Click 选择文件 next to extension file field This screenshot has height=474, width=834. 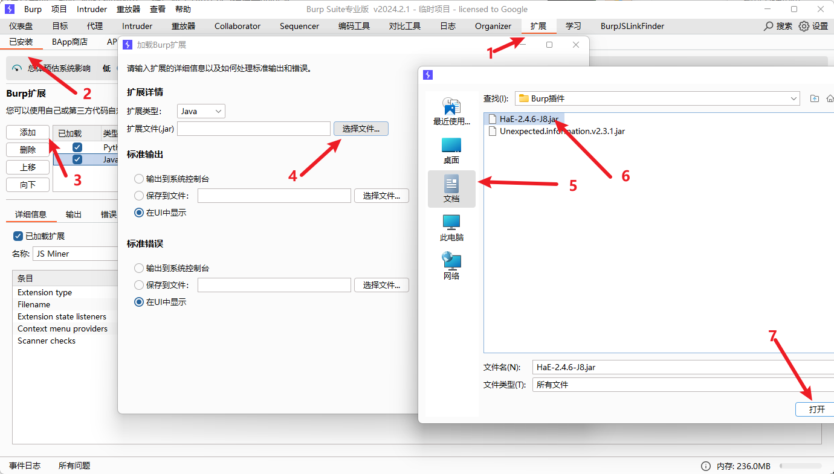pos(361,129)
